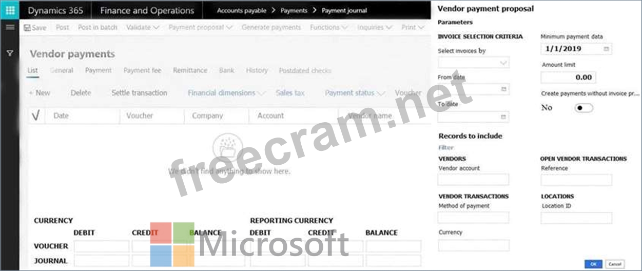Image resolution: width=642 pixels, height=271 pixels.
Task: Click the Cancel button
Action: (x=614, y=264)
